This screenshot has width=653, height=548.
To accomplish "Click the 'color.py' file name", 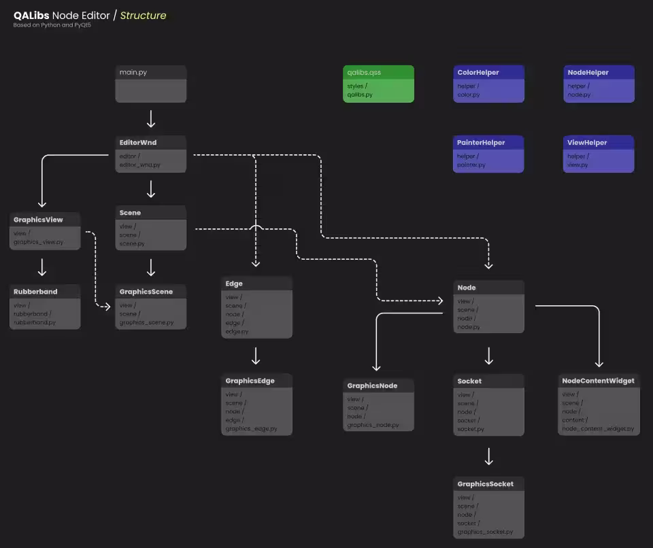I will tap(469, 95).
